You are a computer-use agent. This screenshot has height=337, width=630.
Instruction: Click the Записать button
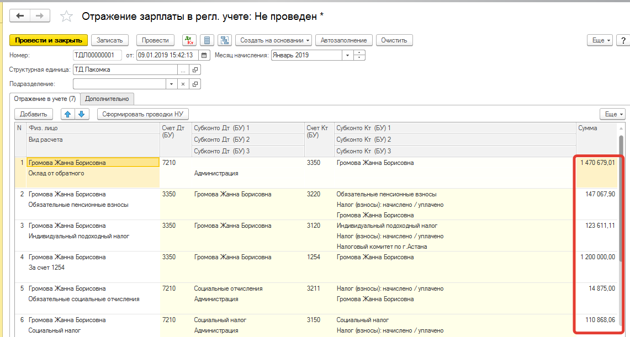[x=110, y=40]
